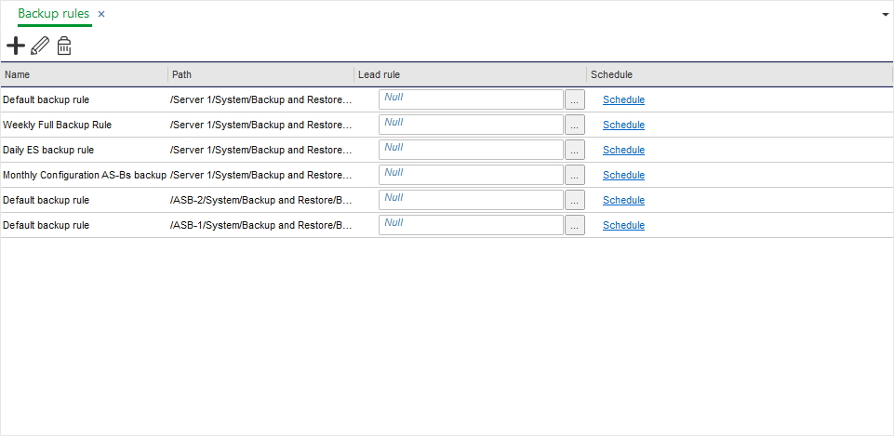The image size is (894, 436).
Task: Open Schedule link for Server 1 Default backup rule
Action: tap(623, 99)
